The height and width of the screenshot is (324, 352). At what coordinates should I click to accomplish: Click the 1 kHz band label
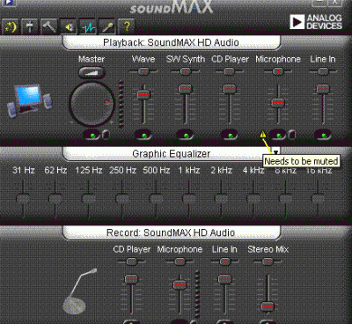(x=189, y=170)
